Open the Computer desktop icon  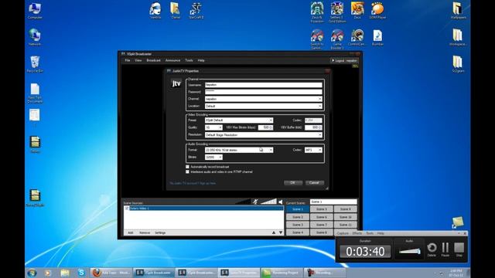coord(35,11)
